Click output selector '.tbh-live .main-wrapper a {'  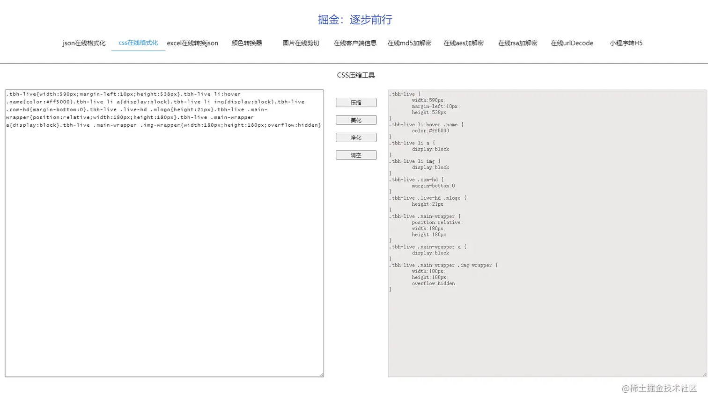click(x=428, y=247)
